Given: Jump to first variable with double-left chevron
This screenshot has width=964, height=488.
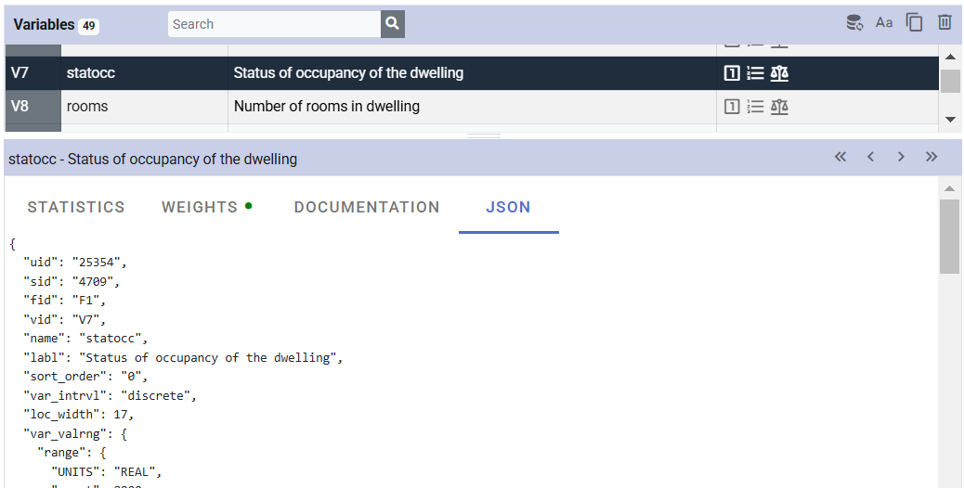Looking at the screenshot, I should tap(840, 158).
